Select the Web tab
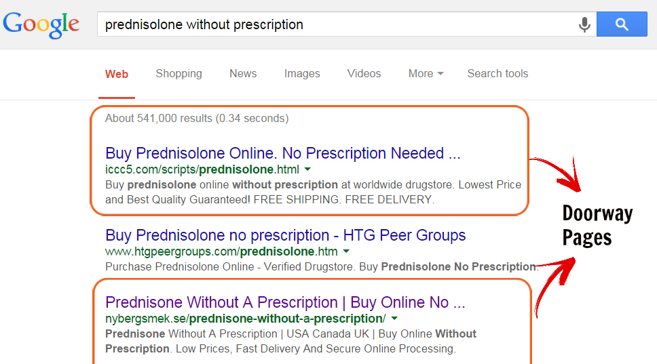Image resolution: width=657 pixels, height=364 pixels. [117, 74]
